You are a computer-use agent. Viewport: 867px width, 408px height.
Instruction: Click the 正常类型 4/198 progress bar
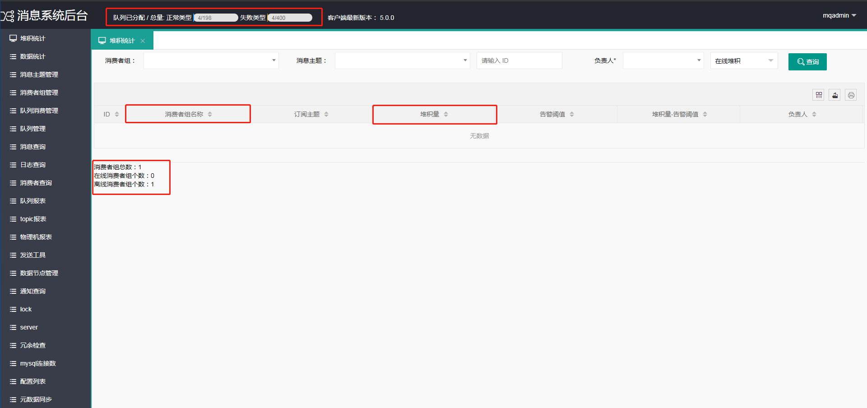pyautogui.click(x=216, y=18)
